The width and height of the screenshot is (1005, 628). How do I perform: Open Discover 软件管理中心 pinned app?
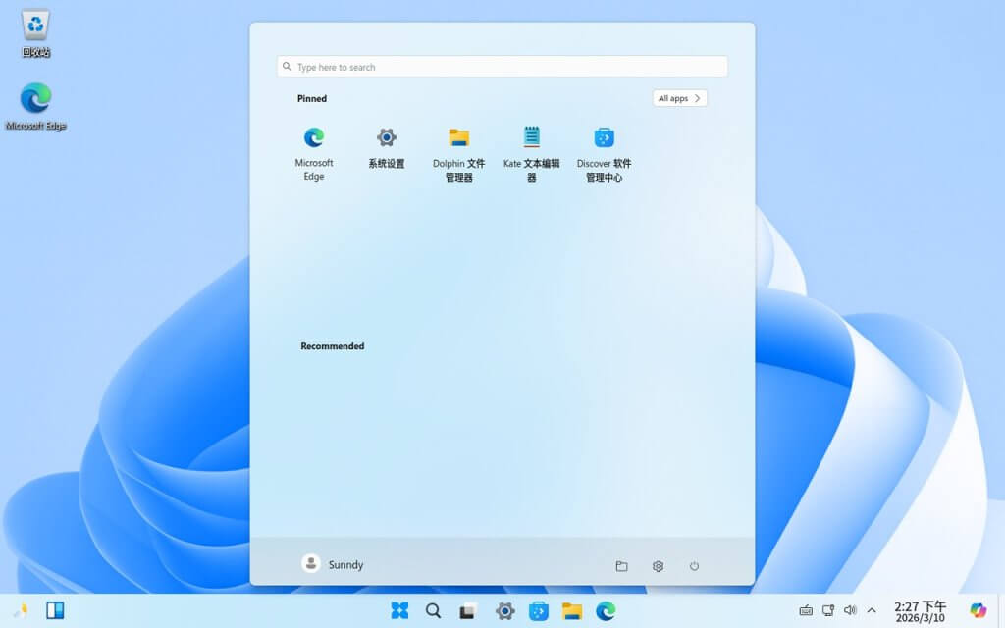point(604,153)
